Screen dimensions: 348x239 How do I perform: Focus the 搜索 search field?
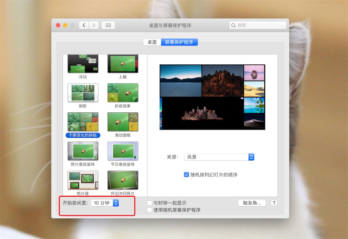click(x=258, y=25)
